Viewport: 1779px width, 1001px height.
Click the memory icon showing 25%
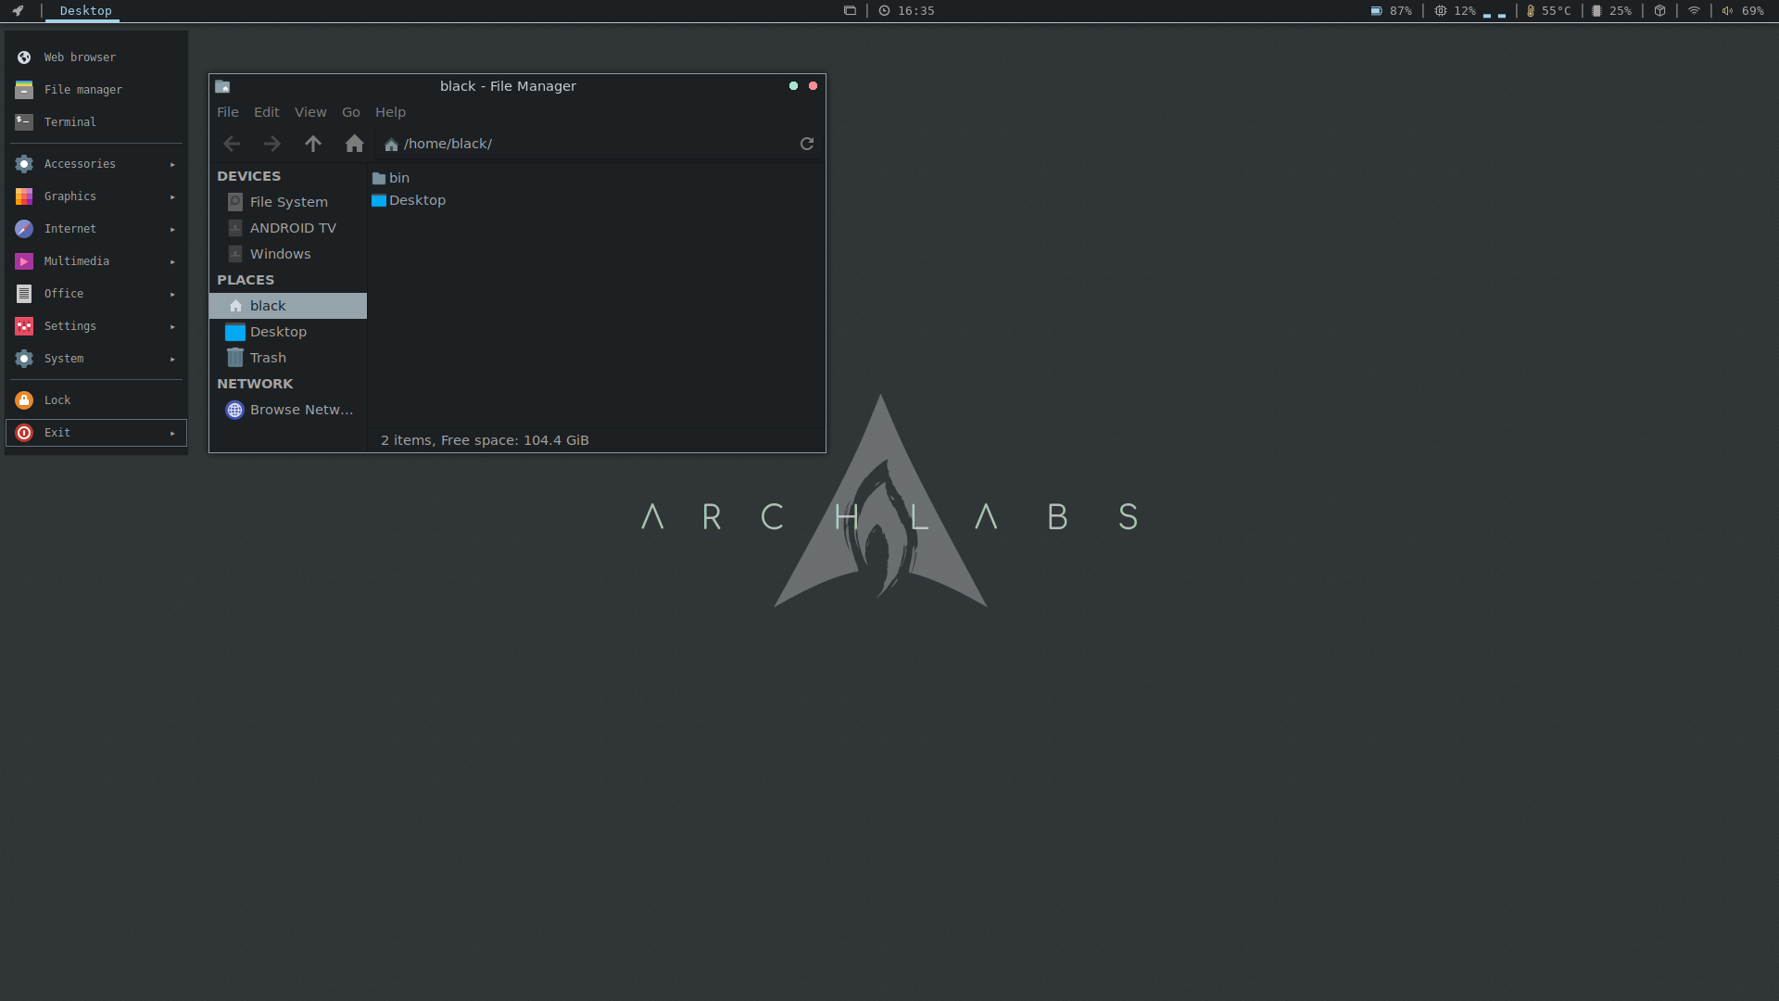point(1596,11)
